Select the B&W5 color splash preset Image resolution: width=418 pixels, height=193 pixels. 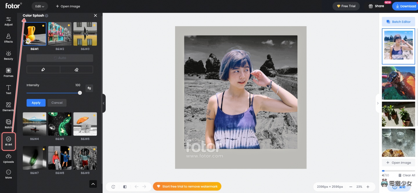60,124
